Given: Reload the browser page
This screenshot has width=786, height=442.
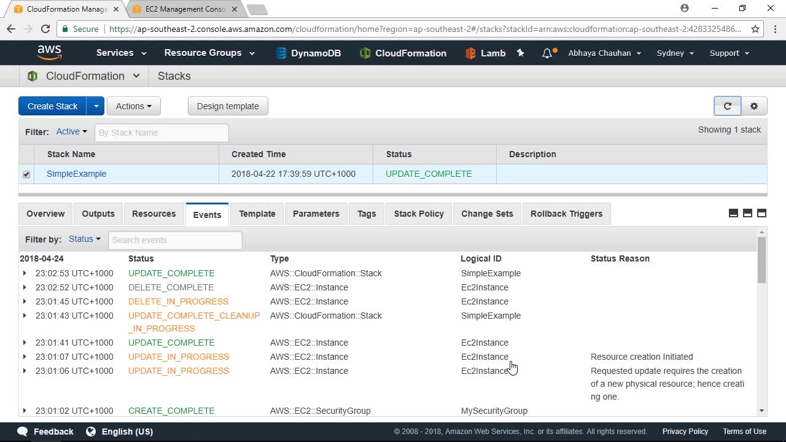Looking at the screenshot, I should tap(45, 29).
